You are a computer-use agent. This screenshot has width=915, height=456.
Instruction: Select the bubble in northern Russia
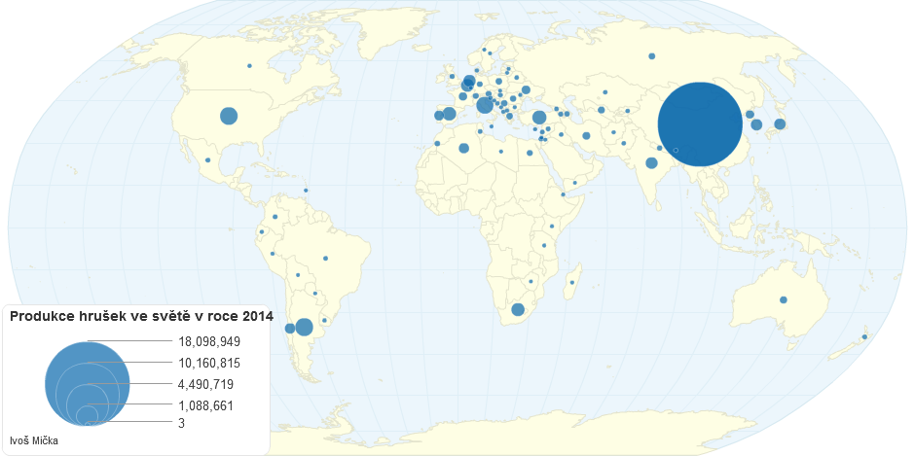pyautogui.click(x=651, y=55)
